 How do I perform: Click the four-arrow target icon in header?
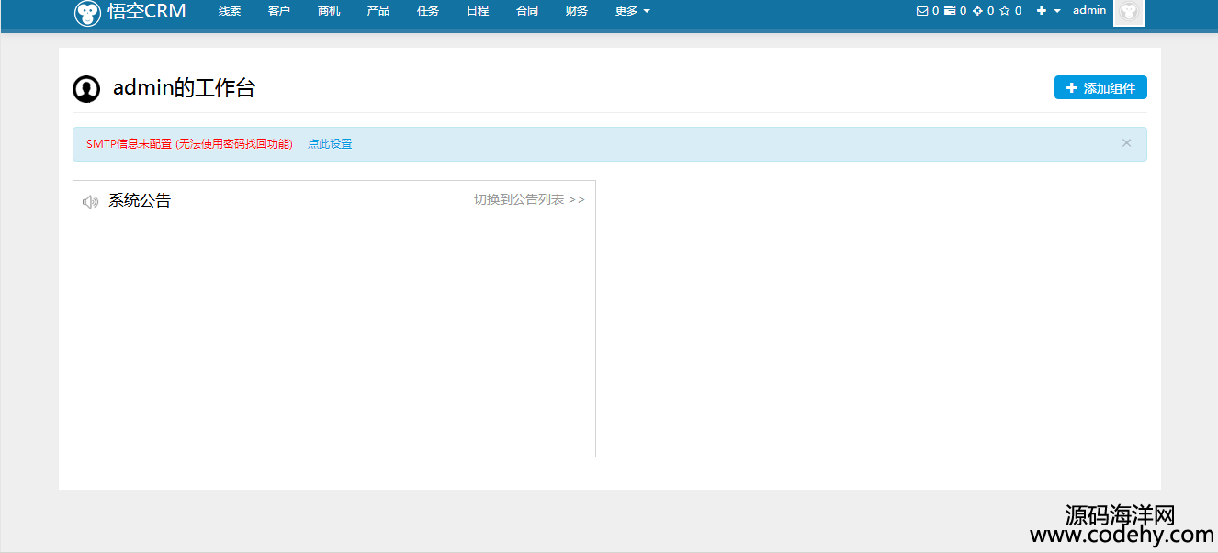point(977,11)
